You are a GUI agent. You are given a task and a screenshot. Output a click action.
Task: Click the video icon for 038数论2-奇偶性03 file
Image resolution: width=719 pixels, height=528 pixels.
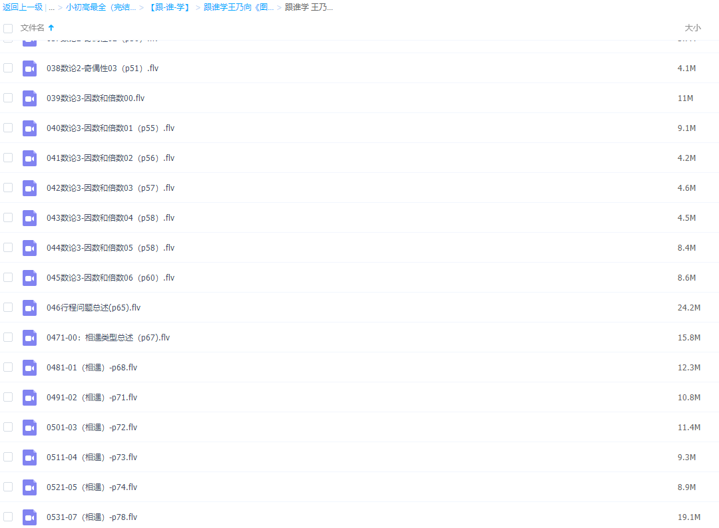(x=29, y=68)
